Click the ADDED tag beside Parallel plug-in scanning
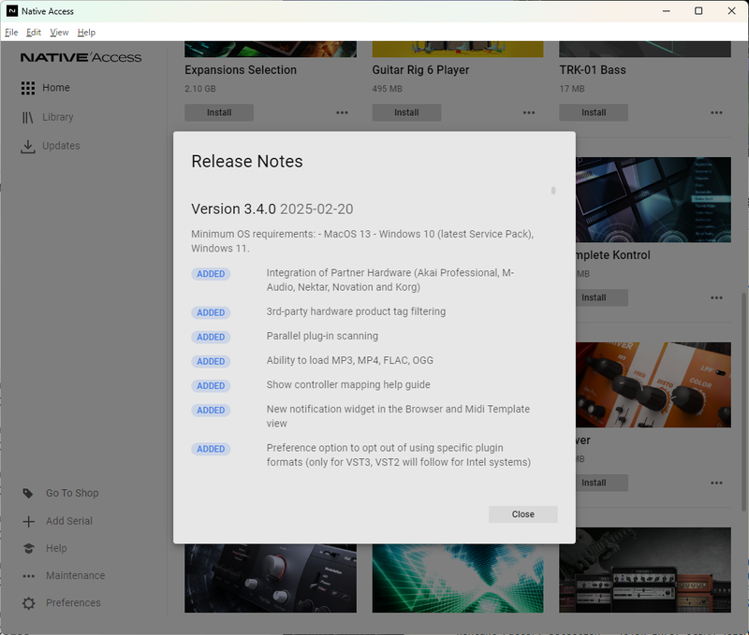 tap(211, 338)
